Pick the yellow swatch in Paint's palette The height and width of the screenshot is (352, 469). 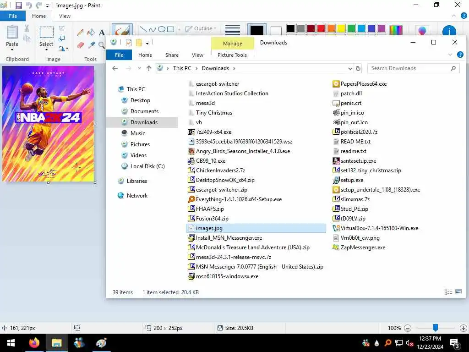coord(341,28)
